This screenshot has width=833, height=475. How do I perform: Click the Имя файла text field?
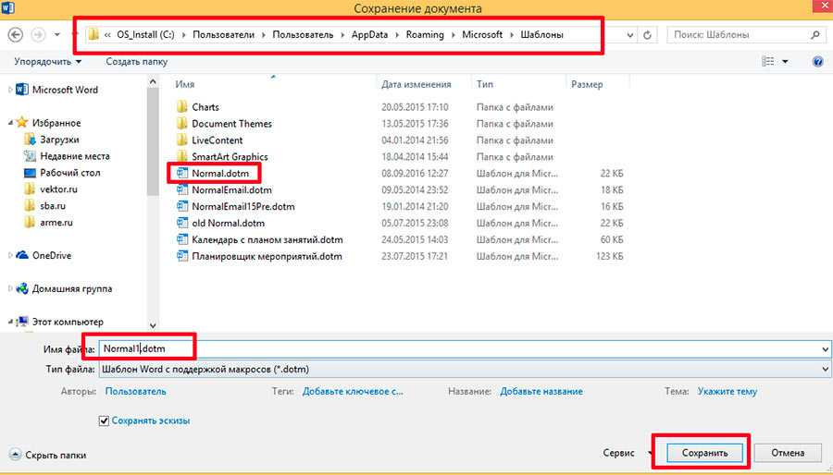point(463,348)
